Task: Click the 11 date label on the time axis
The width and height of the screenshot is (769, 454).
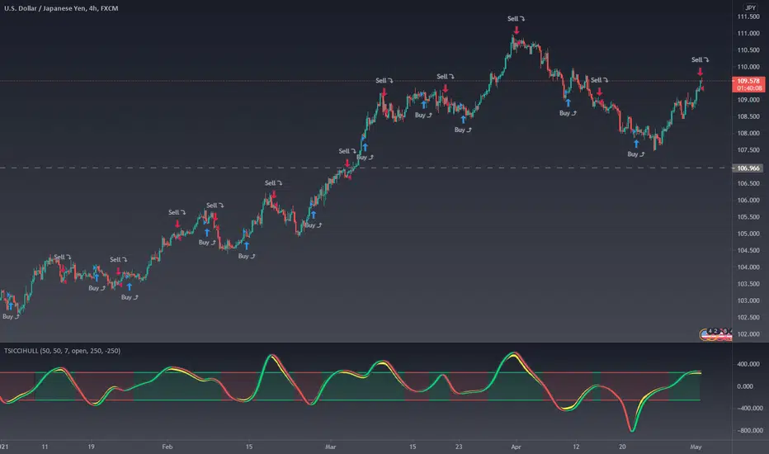Action: point(45,447)
